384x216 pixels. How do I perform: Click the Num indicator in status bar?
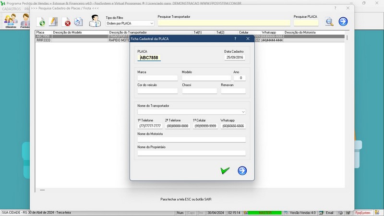180,213
